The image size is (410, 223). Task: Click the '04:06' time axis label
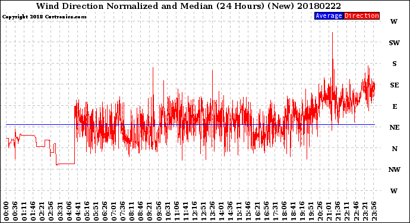pos(69,211)
